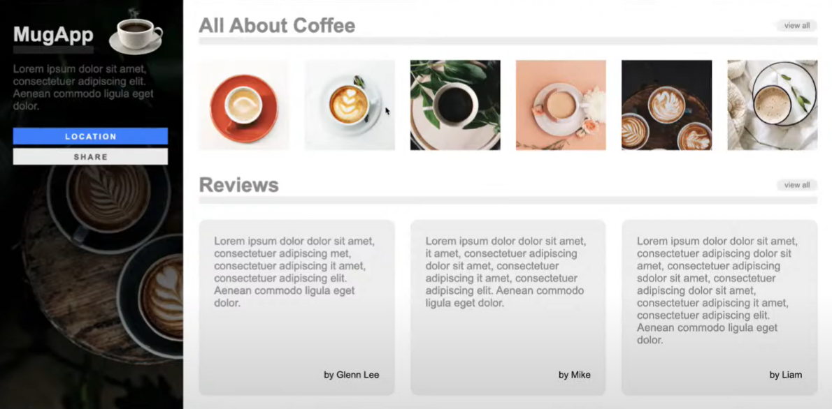Screen dimensions: 832x409
Task: Select black coffee with green leaves thumbnail
Action: (x=455, y=105)
